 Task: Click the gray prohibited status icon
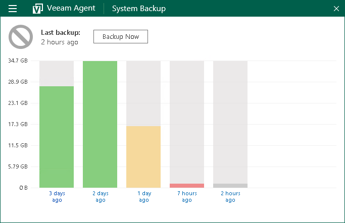click(x=21, y=37)
